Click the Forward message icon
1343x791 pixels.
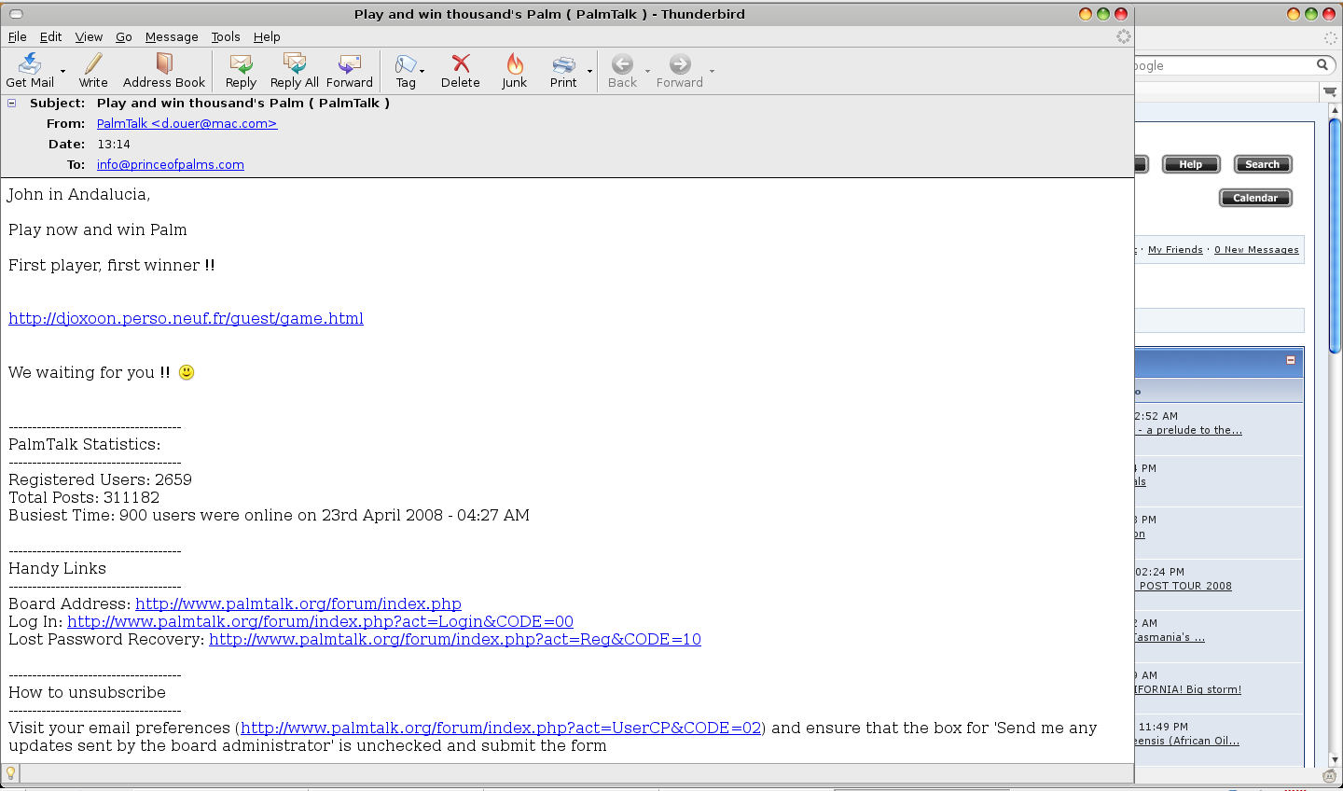coord(350,63)
